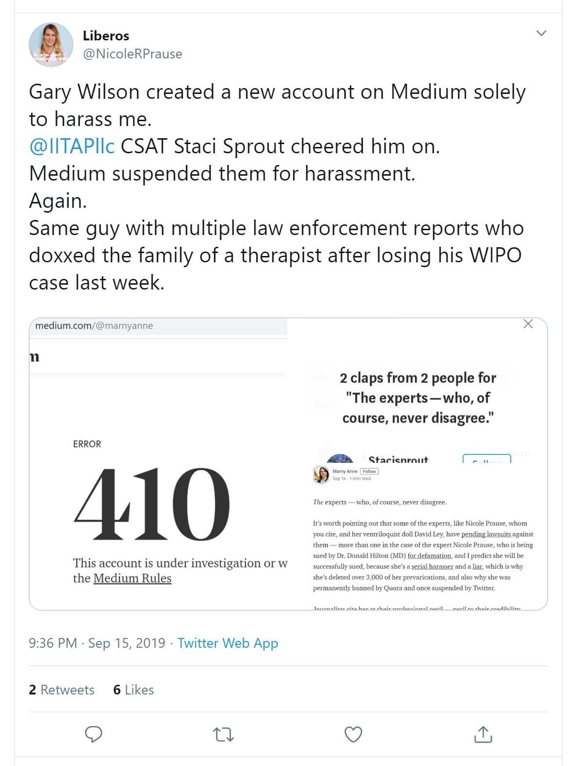
Task: Click the Medium Rules link in image
Action: [132, 578]
